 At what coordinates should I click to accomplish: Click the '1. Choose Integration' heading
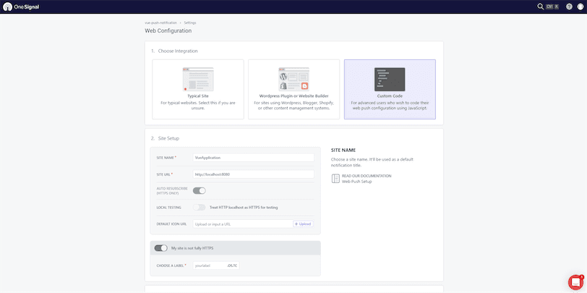174,51
